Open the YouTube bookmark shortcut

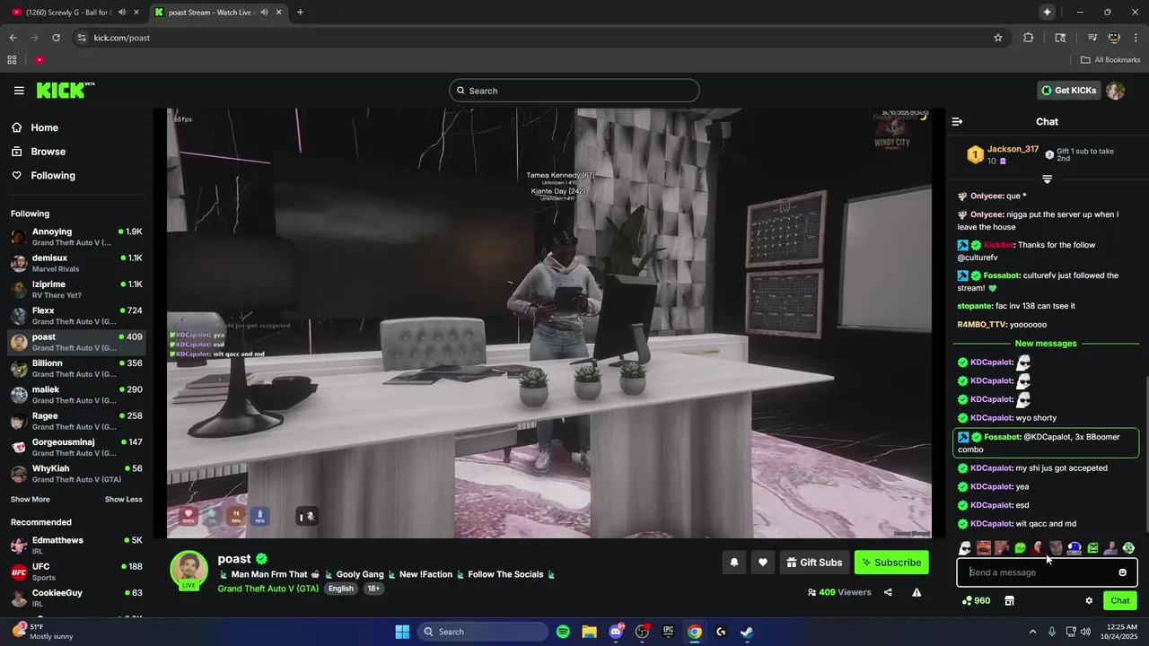coord(39,60)
